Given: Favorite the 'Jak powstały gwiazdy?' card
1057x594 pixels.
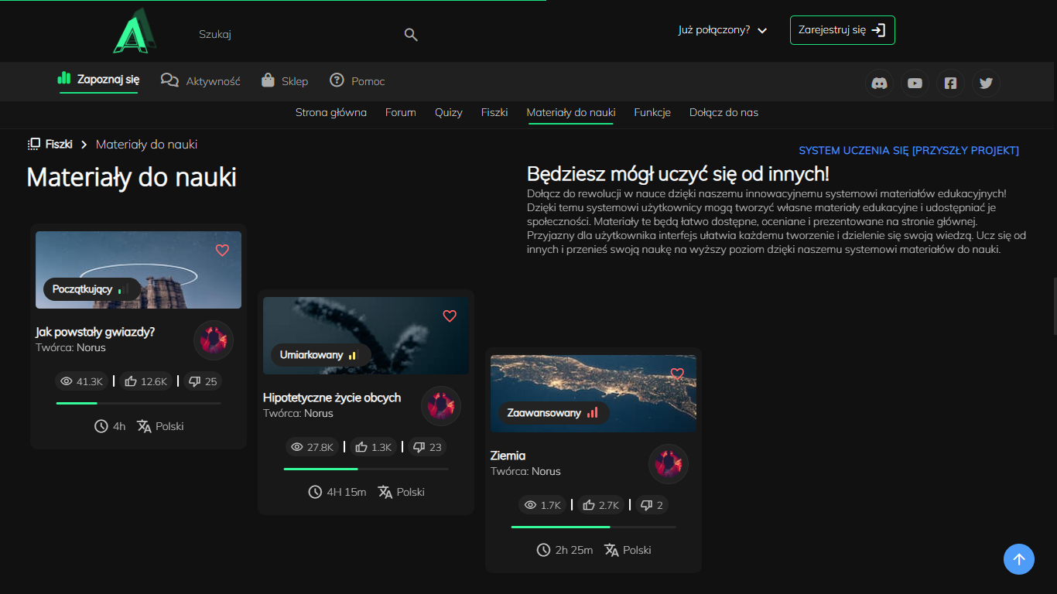Looking at the screenshot, I should [x=222, y=250].
